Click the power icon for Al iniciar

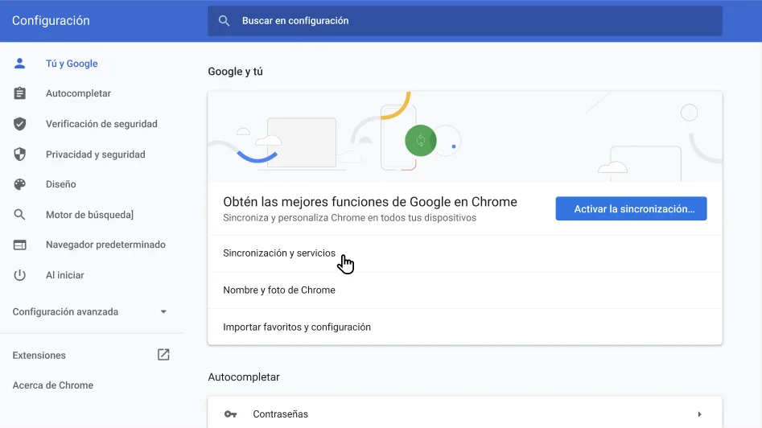(20, 275)
